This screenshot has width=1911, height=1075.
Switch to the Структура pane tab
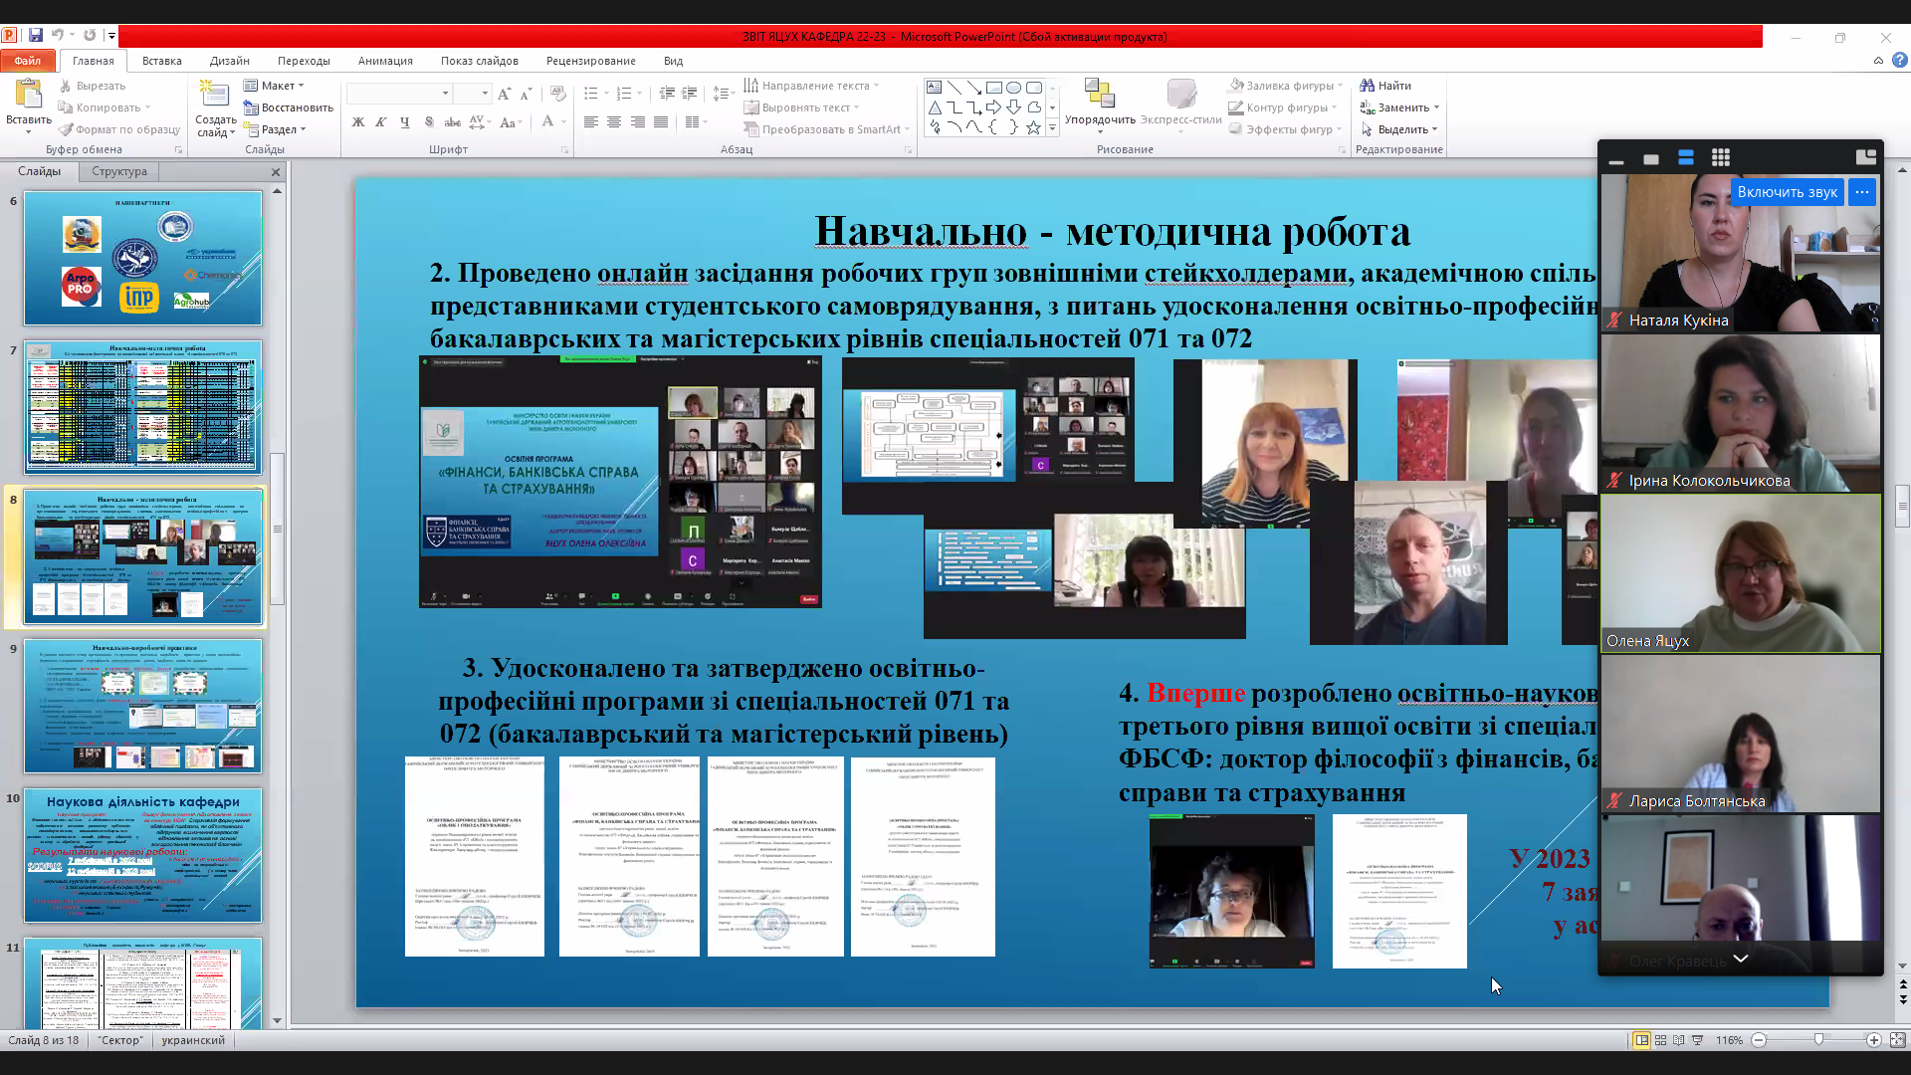pyautogui.click(x=119, y=171)
